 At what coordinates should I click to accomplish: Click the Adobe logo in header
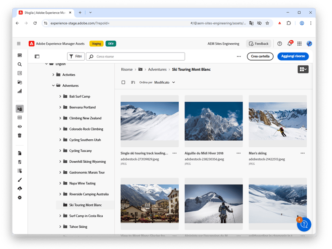pos(31,44)
